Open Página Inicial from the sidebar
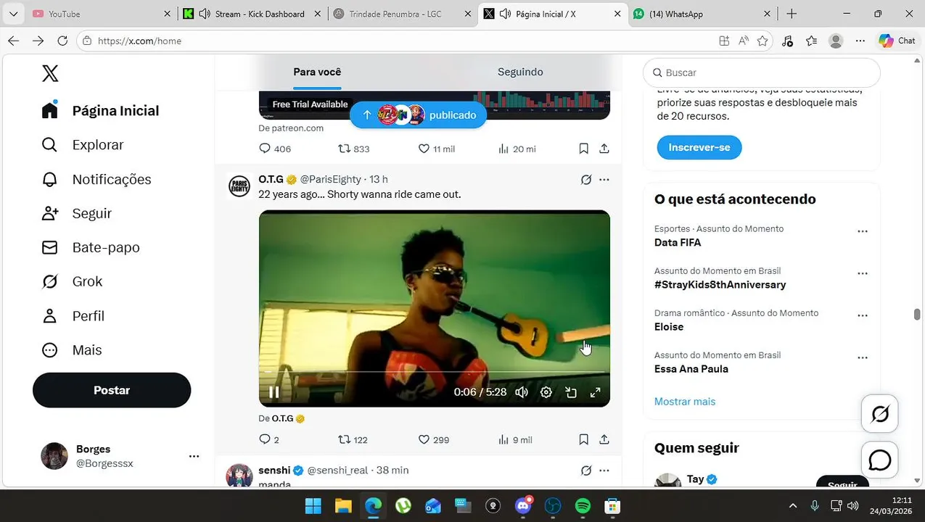925x522 pixels. coord(100,110)
